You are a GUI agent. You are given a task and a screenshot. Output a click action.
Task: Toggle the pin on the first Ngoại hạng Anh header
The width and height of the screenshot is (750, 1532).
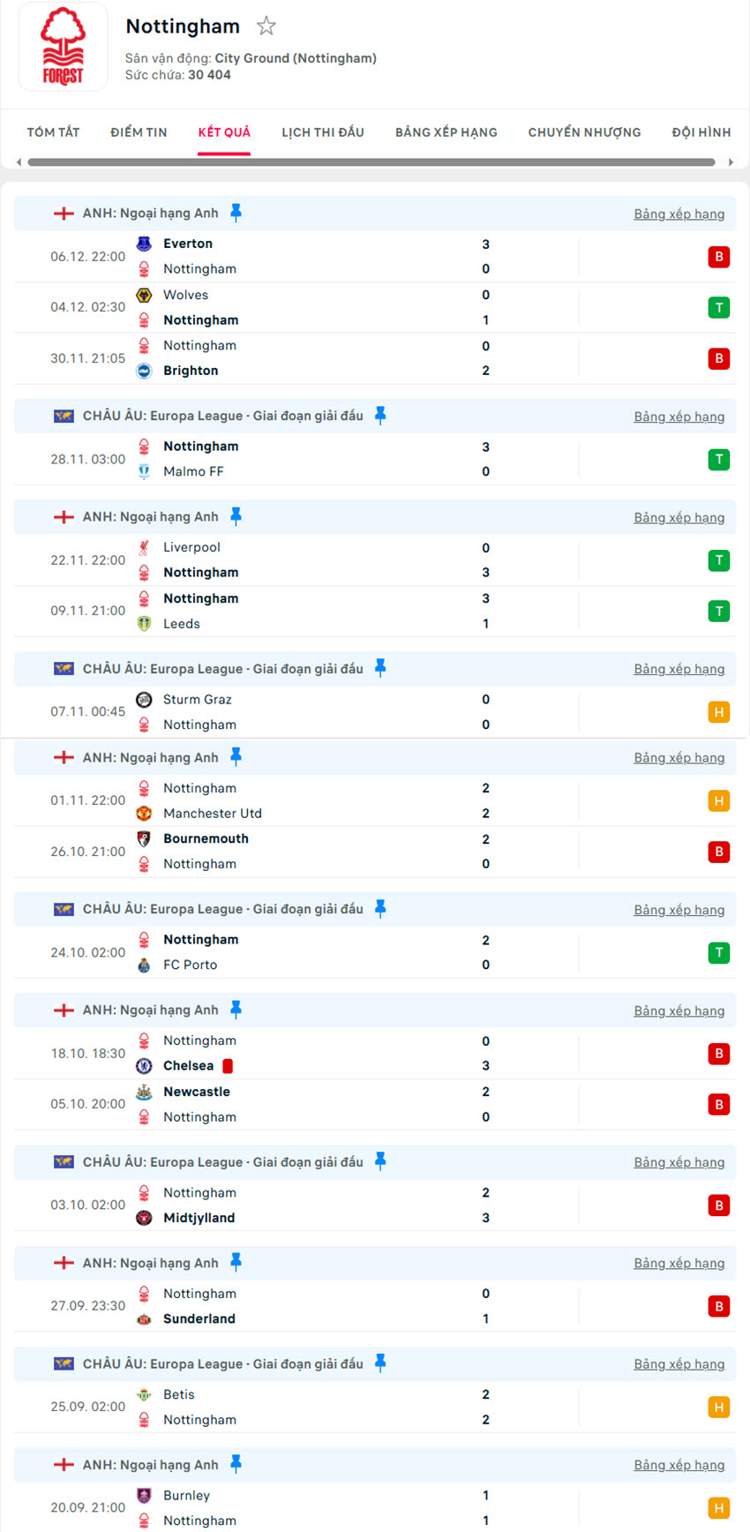pyautogui.click(x=236, y=213)
